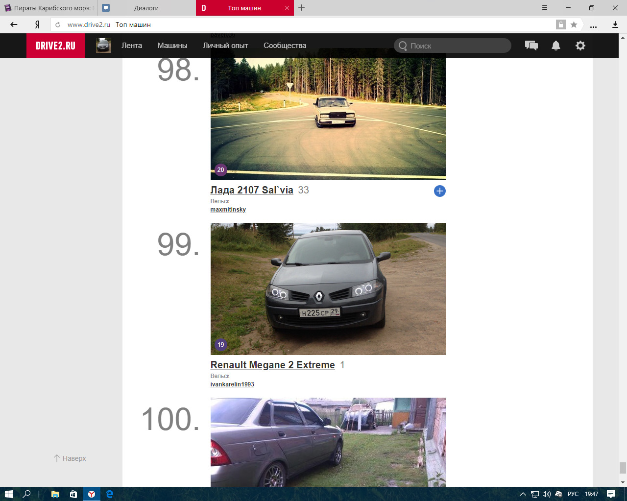The width and height of the screenshot is (627, 501).
Task: Click the blue plus on Лада 2107
Action: (440, 191)
